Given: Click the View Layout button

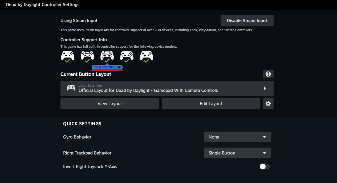Looking at the screenshot, I should 110,104.
